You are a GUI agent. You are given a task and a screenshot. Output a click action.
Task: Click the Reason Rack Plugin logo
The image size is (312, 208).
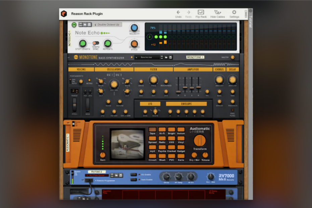64,14
